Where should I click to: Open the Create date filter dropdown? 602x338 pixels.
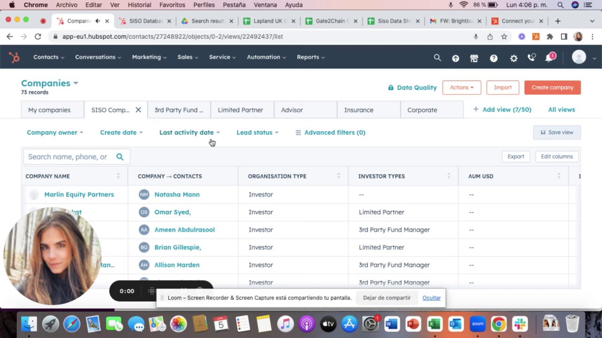tap(121, 132)
